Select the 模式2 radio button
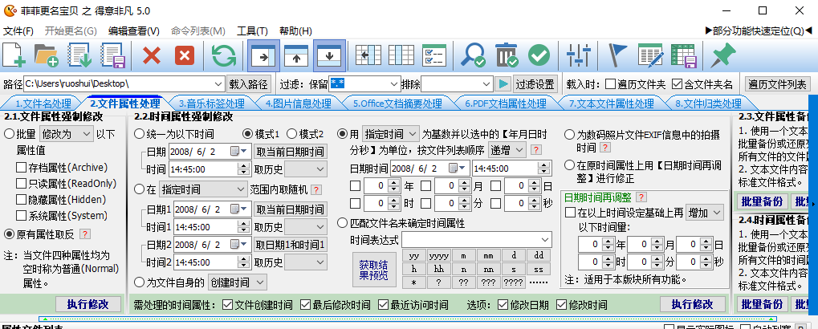 tap(292, 134)
